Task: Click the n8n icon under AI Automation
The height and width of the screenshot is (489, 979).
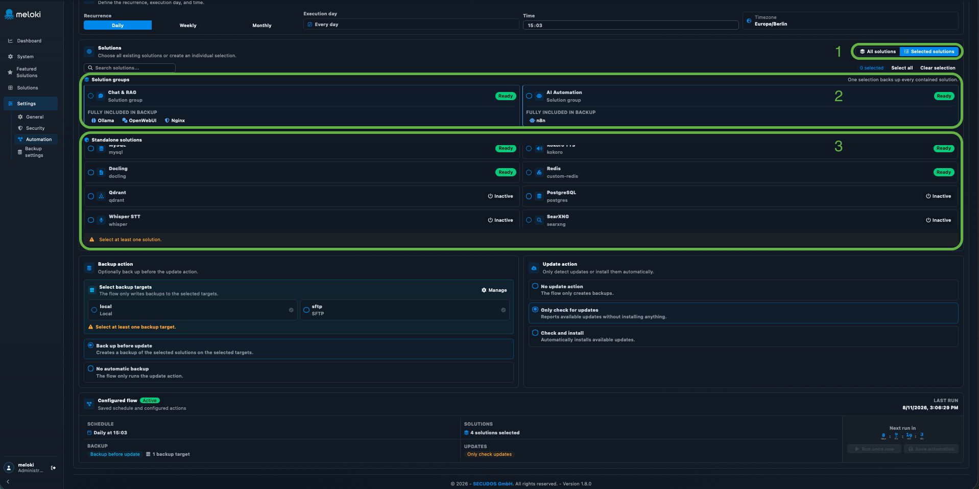Action: click(532, 121)
